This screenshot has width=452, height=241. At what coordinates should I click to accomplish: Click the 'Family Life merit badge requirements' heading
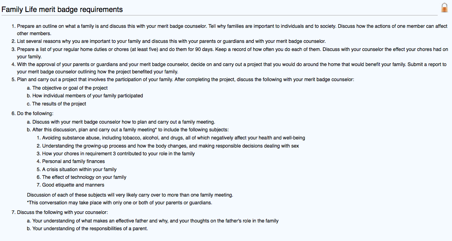point(62,9)
